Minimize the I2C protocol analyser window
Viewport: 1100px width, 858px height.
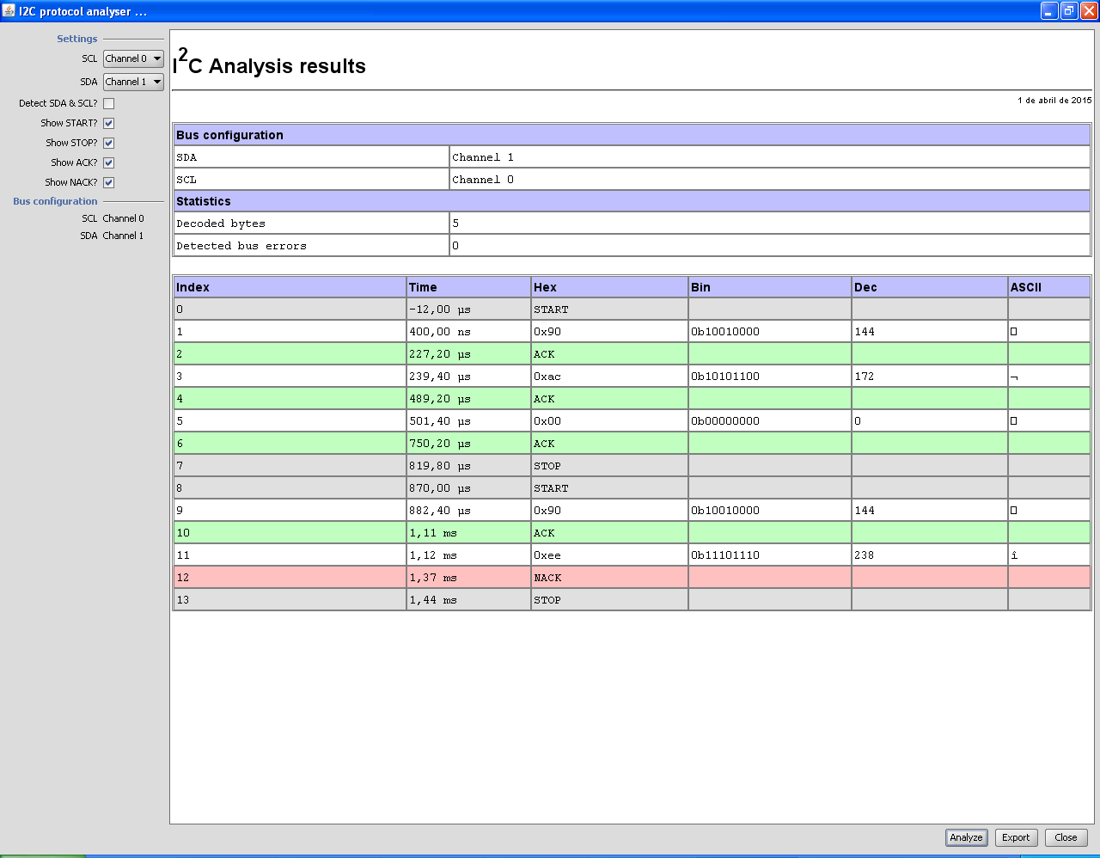tap(1049, 11)
